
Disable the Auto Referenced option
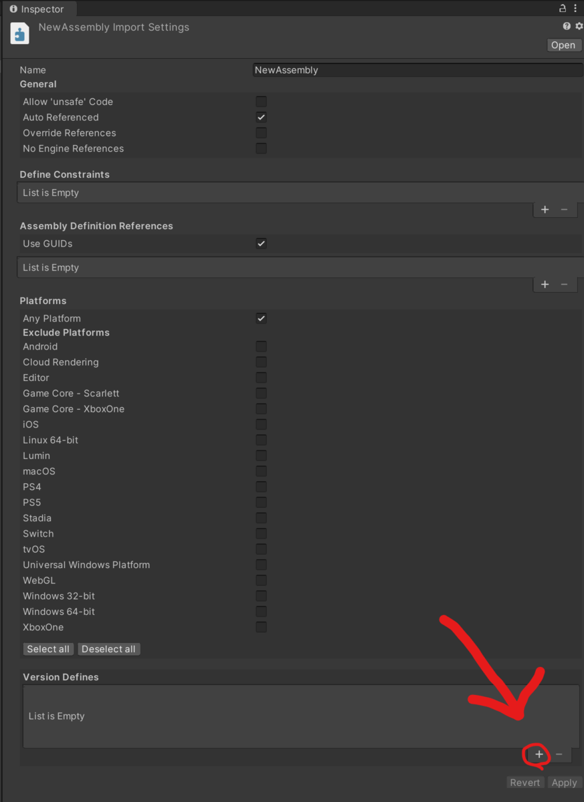(261, 117)
